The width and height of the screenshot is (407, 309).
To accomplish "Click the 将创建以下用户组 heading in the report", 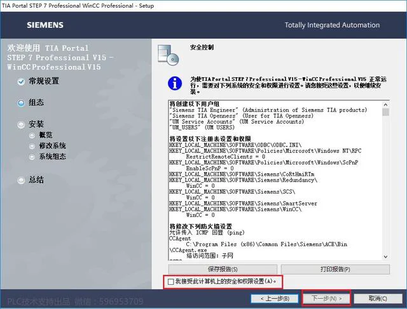I will pyautogui.click(x=195, y=104).
